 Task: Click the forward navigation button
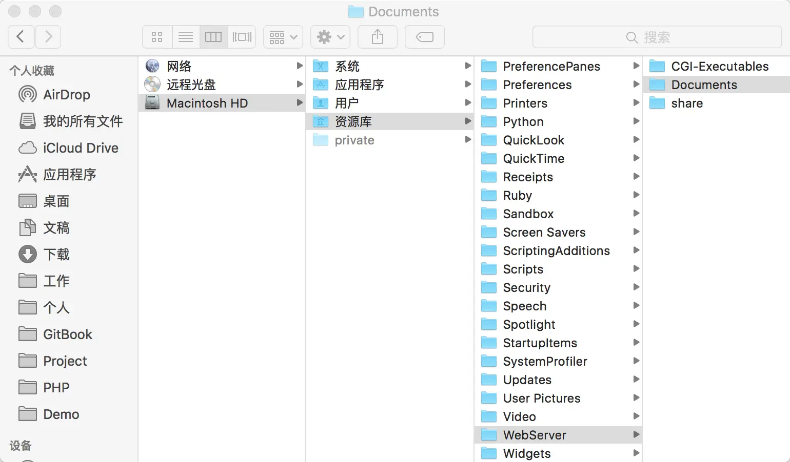click(48, 36)
